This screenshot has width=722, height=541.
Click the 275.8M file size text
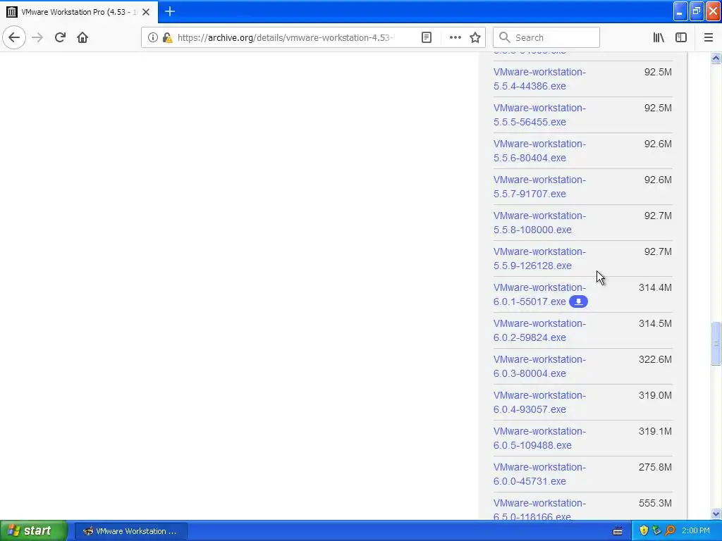tap(655, 467)
